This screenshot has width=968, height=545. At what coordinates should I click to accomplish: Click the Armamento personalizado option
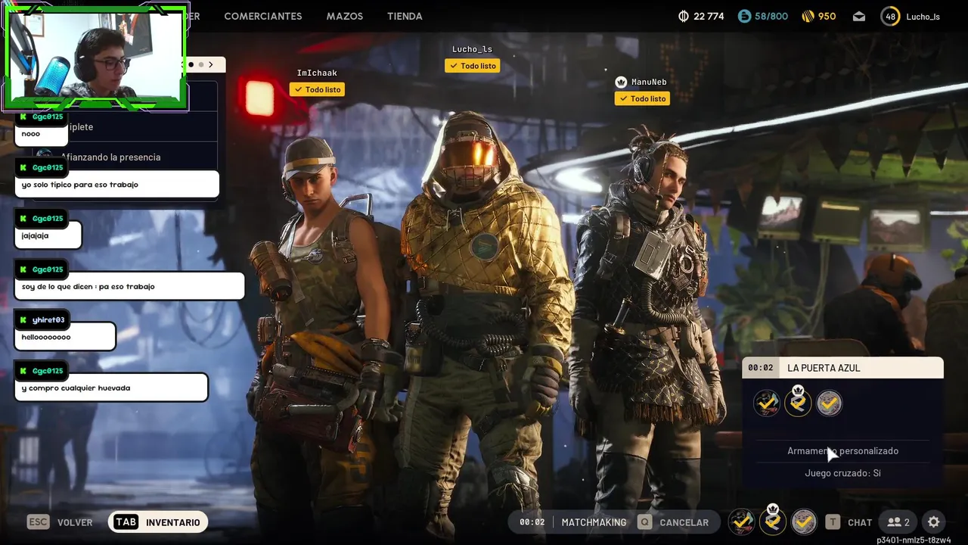pos(842,450)
